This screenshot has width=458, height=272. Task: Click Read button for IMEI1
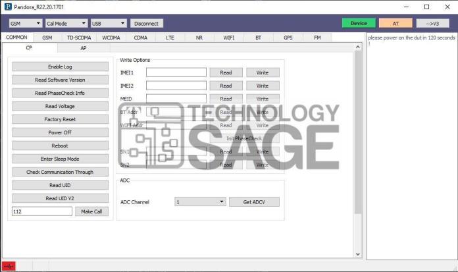[x=226, y=72]
